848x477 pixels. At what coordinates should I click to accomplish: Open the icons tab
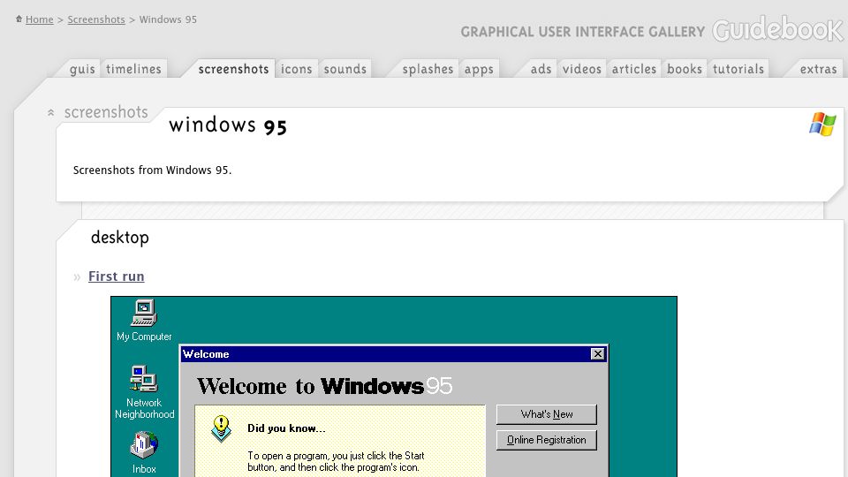tap(297, 69)
